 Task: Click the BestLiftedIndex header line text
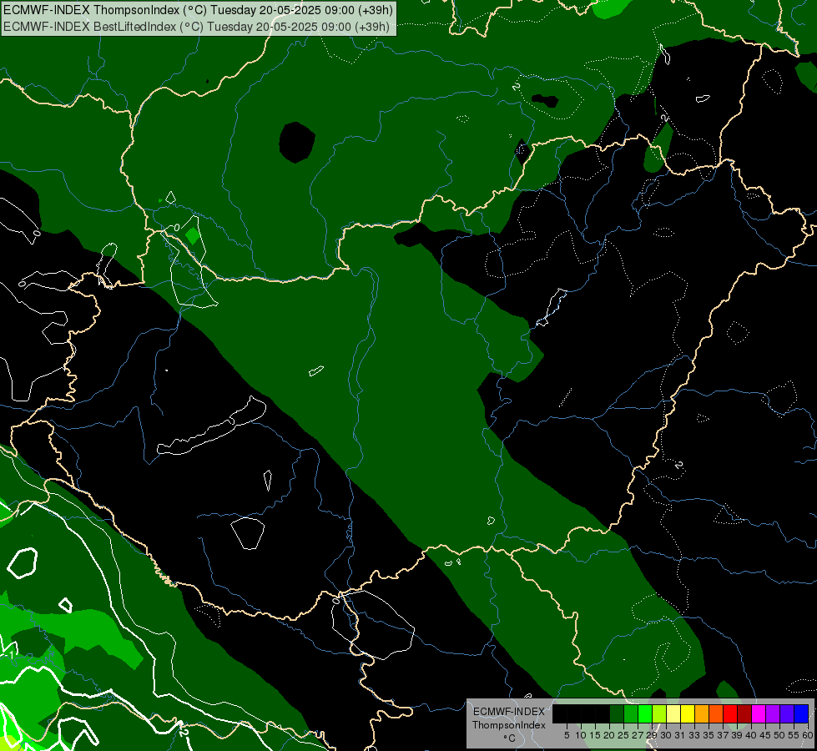point(196,27)
